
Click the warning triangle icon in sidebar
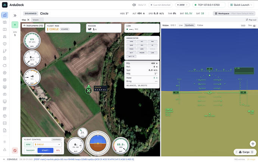(x=4, y=150)
